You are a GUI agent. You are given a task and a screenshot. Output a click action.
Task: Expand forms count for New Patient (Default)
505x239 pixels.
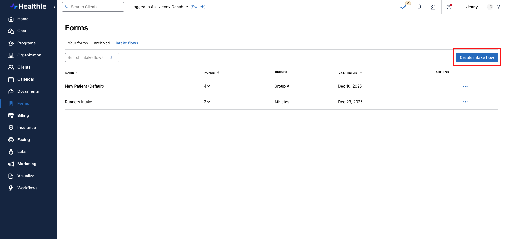click(x=207, y=86)
